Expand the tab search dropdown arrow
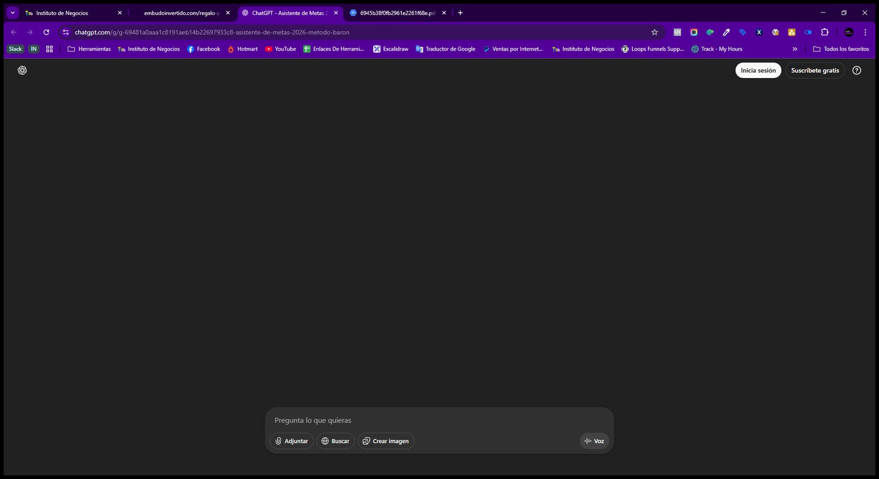The image size is (879, 479). pyautogui.click(x=13, y=13)
